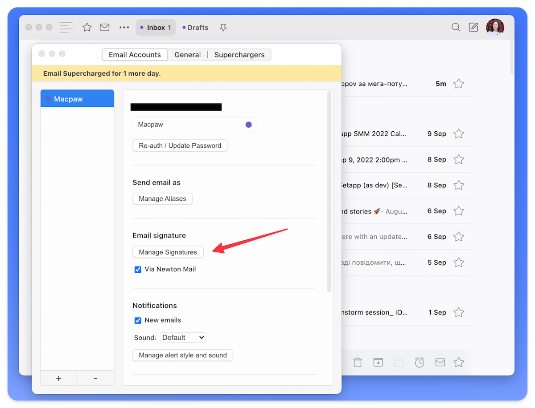Viewport: 535px width, 408px height.
Task: Star the 1 Sep storm session email
Action: coord(459,312)
